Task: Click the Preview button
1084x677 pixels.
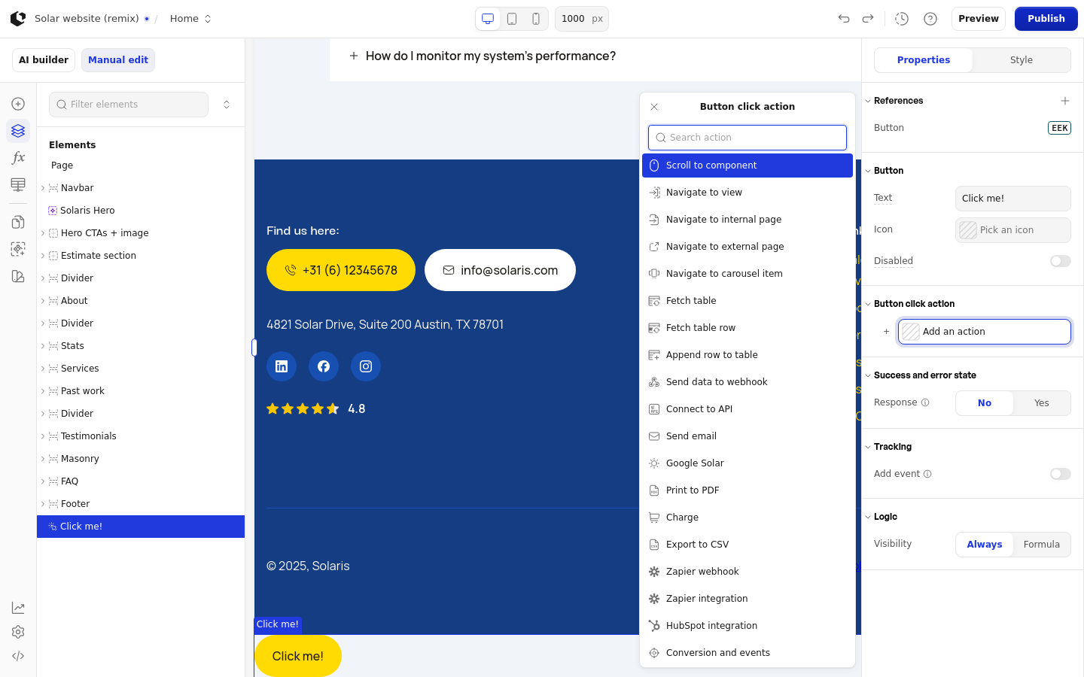Action: pos(979,19)
